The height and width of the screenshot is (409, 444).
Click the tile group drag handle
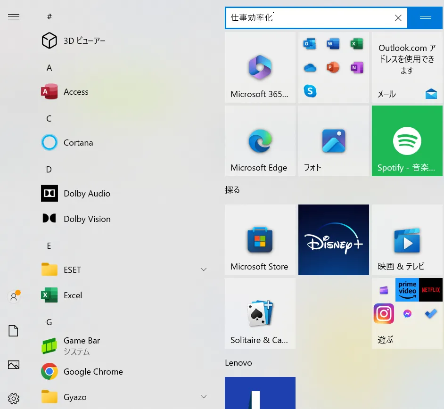coord(425,18)
